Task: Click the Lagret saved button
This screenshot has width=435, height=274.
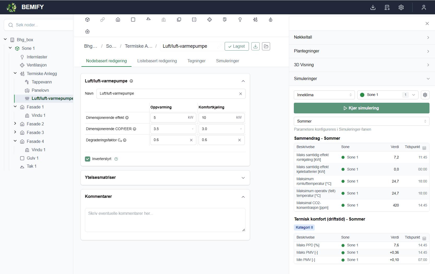Action: (237, 46)
